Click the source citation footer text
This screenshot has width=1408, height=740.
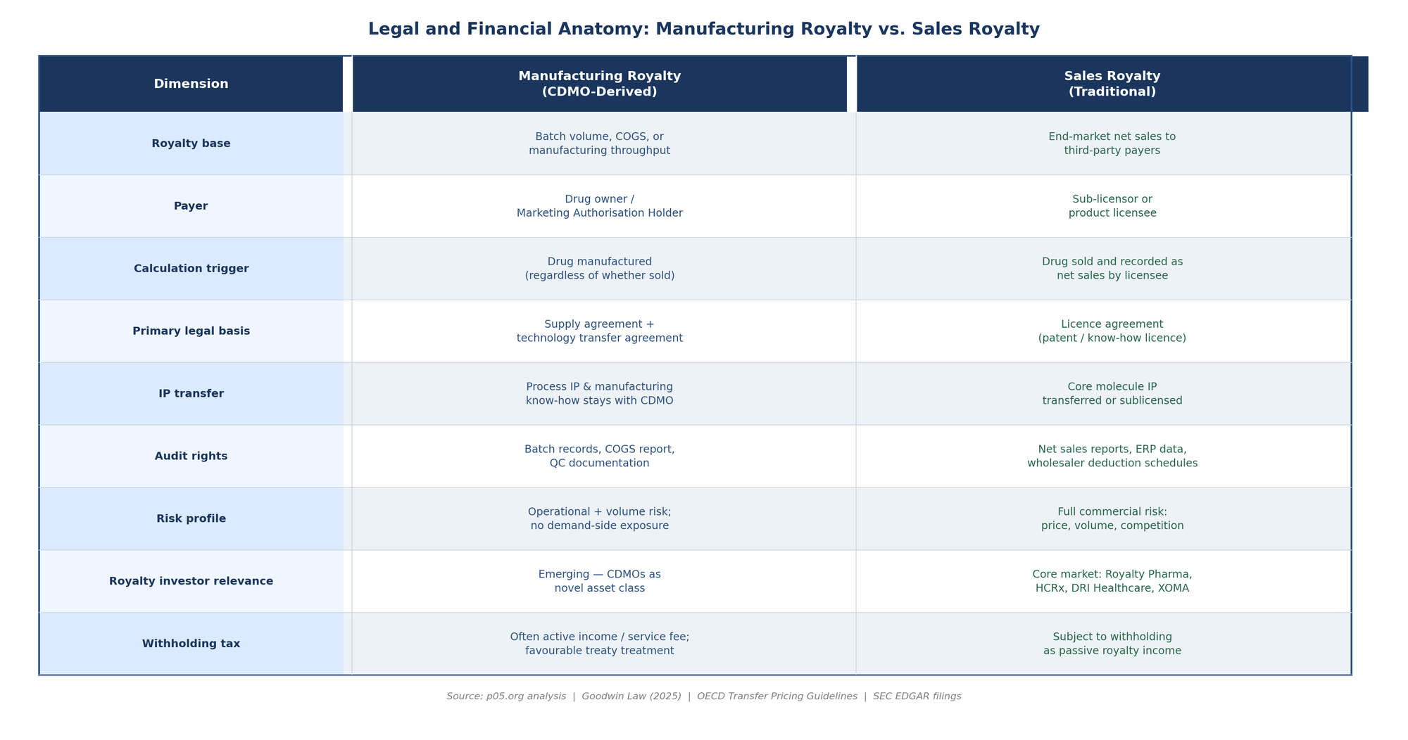coord(703,696)
